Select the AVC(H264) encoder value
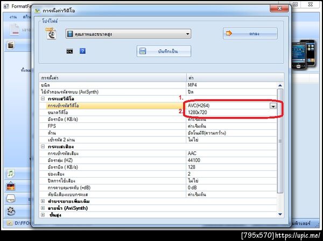The width and height of the screenshot is (323, 241). (228, 106)
